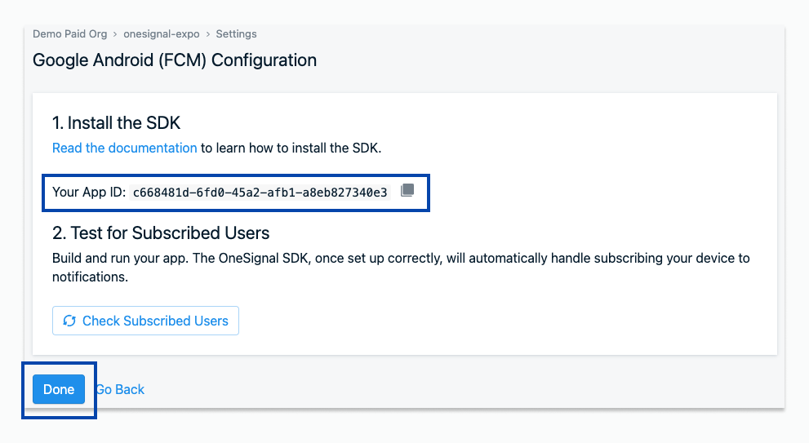Copy the App ID with the clipboard icon

[x=407, y=191]
